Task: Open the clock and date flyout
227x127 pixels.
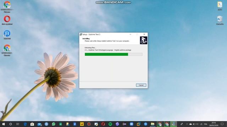Action: coord(214,124)
